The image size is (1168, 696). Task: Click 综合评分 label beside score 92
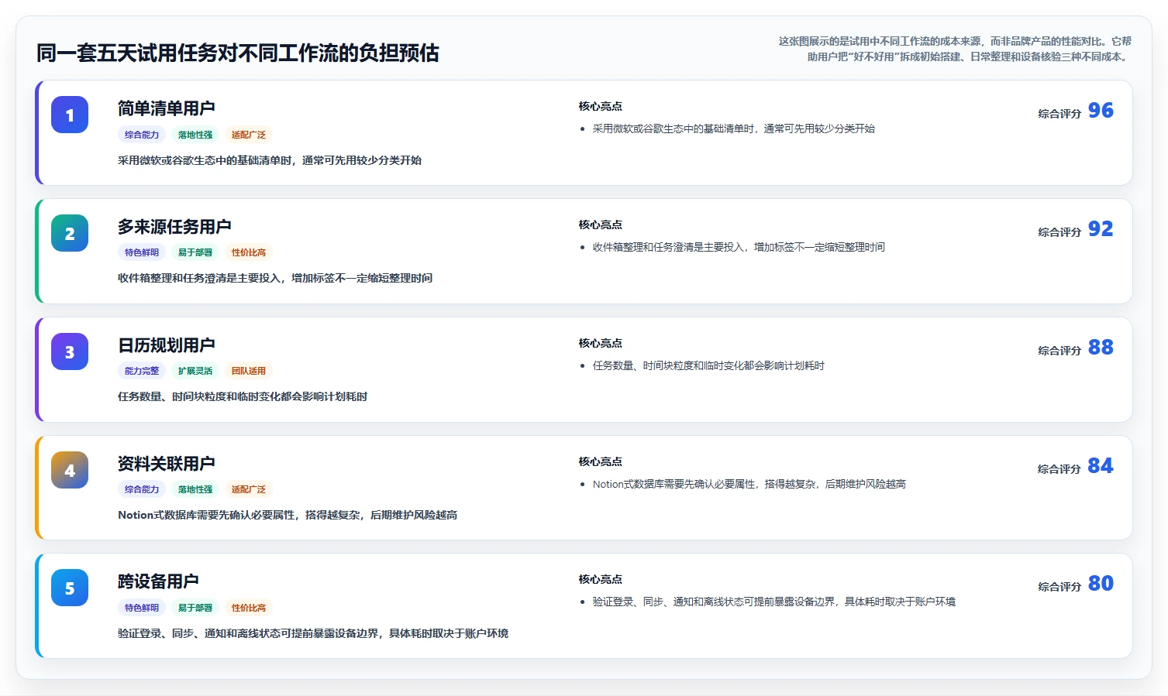(x=1059, y=232)
